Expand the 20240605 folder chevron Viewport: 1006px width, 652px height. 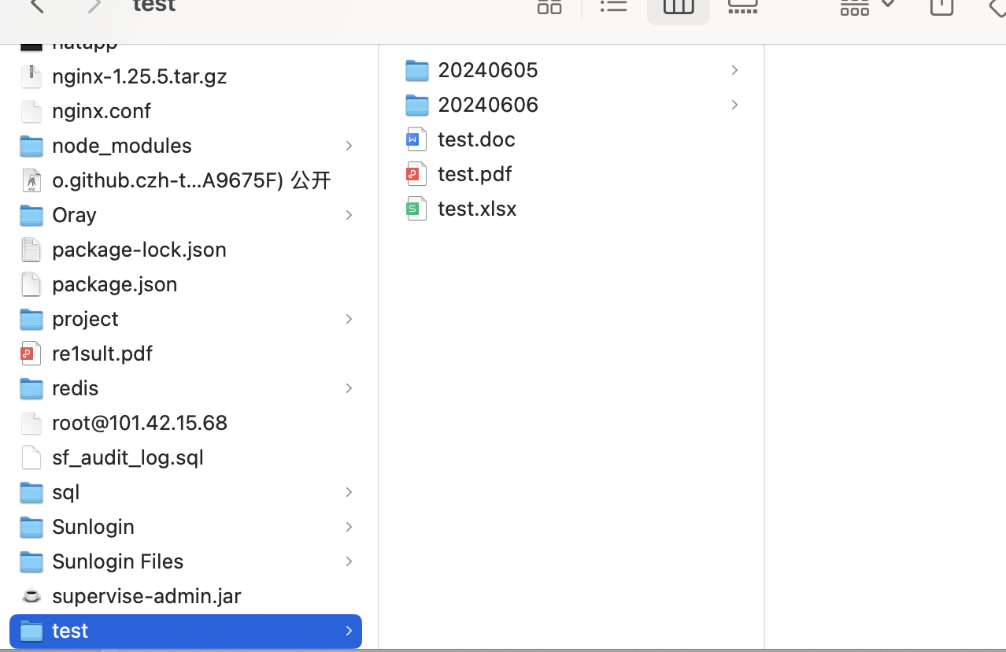(x=734, y=70)
